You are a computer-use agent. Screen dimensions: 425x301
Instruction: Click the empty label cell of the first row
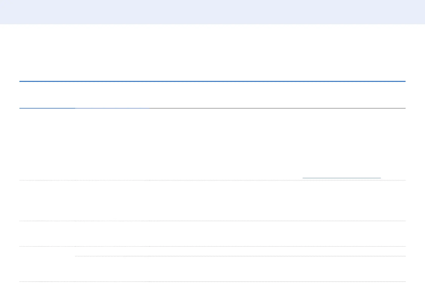click(x=47, y=144)
